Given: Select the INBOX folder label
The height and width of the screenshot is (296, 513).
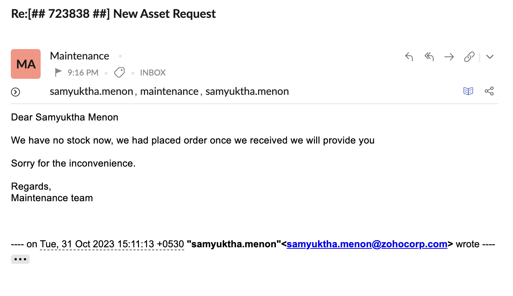Looking at the screenshot, I should pos(153,73).
